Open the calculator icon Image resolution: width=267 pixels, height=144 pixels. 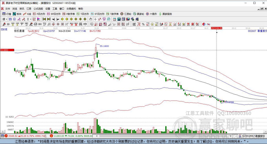coord(119,19)
